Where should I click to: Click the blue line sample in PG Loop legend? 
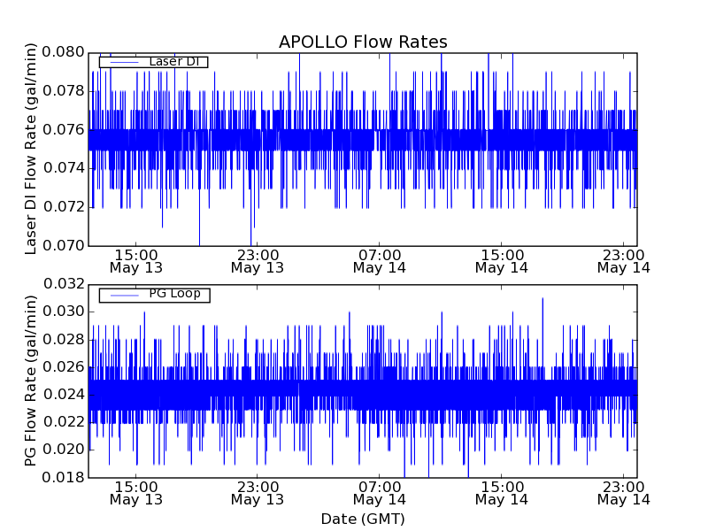123,294
